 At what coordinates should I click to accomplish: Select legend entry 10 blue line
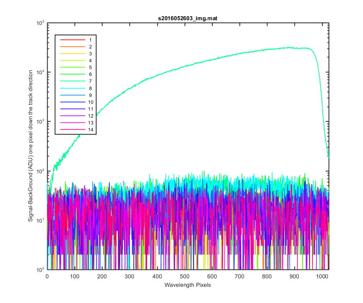[x=73, y=102]
